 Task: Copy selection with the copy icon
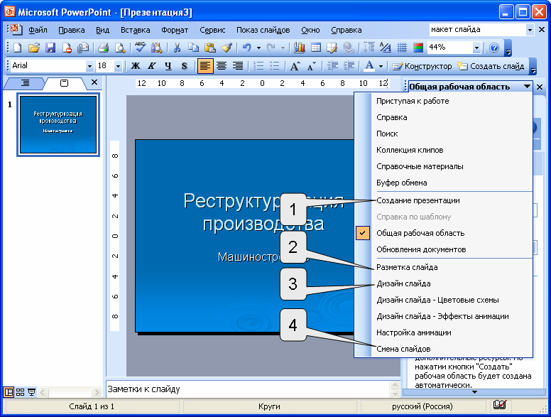[x=193, y=48]
